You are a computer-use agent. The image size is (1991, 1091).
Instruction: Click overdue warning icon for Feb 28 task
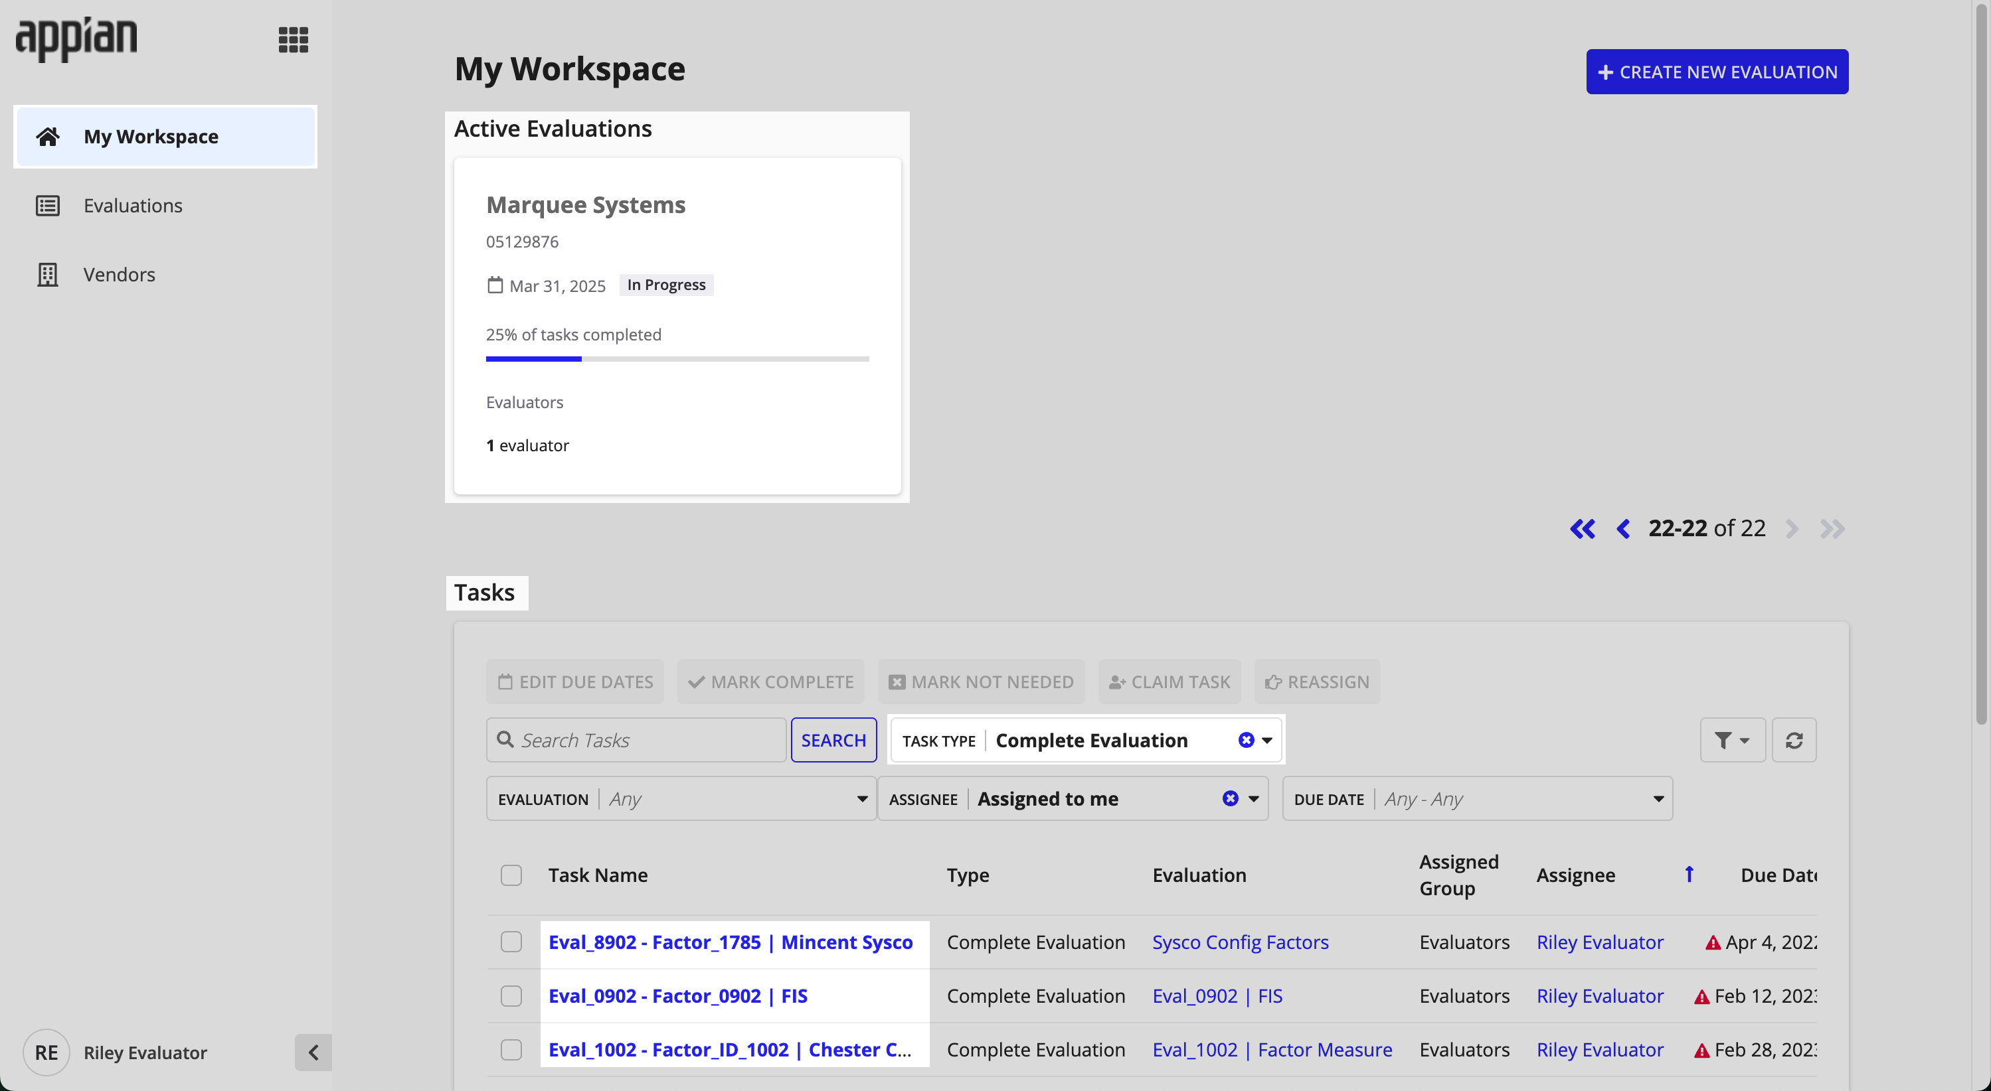coord(1702,1051)
